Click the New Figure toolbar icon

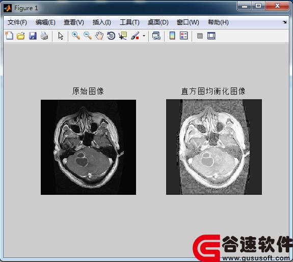(x=9, y=36)
